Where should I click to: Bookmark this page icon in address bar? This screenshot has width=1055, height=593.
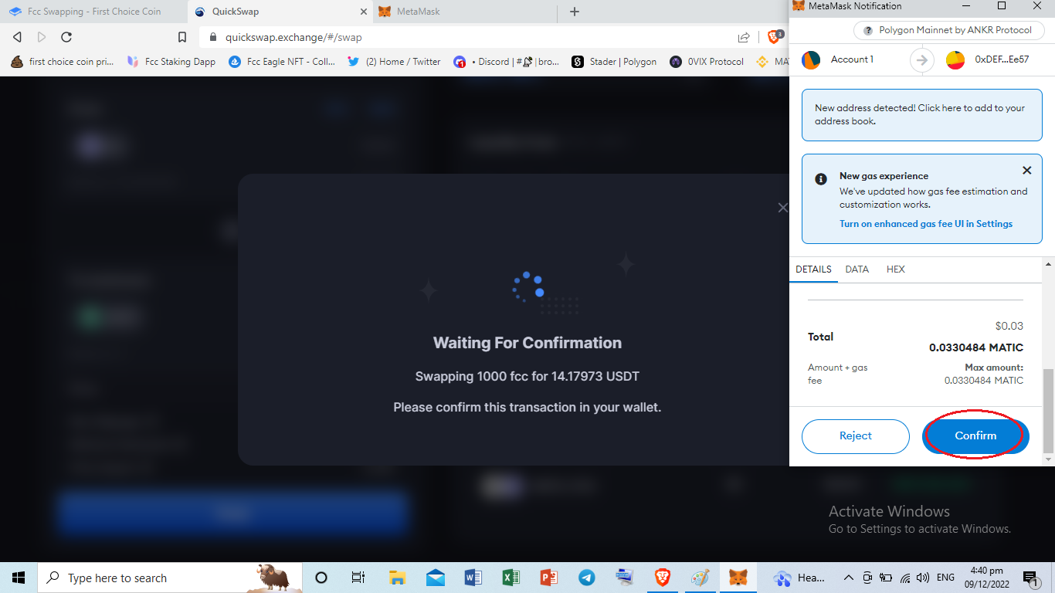click(182, 37)
